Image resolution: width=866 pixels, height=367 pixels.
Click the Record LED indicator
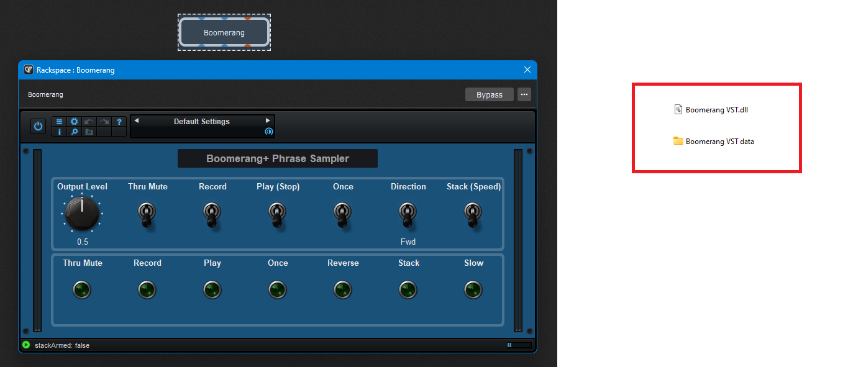click(x=147, y=289)
